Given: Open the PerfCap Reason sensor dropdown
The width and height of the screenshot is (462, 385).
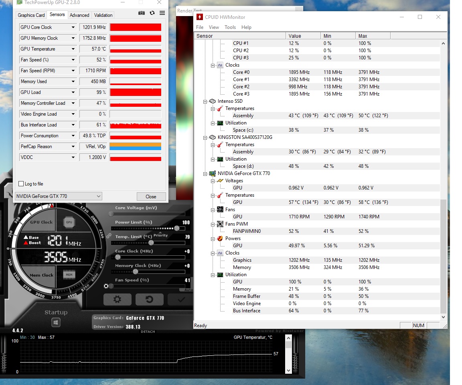Looking at the screenshot, I should coord(73,146).
